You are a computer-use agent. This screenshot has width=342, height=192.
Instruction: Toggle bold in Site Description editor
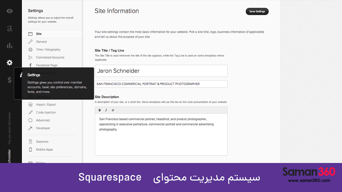click(x=100, y=110)
